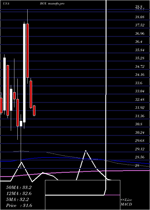Click the tallest red candlestick body
This screenshot has height=210, width=150.
pos(28,51)
